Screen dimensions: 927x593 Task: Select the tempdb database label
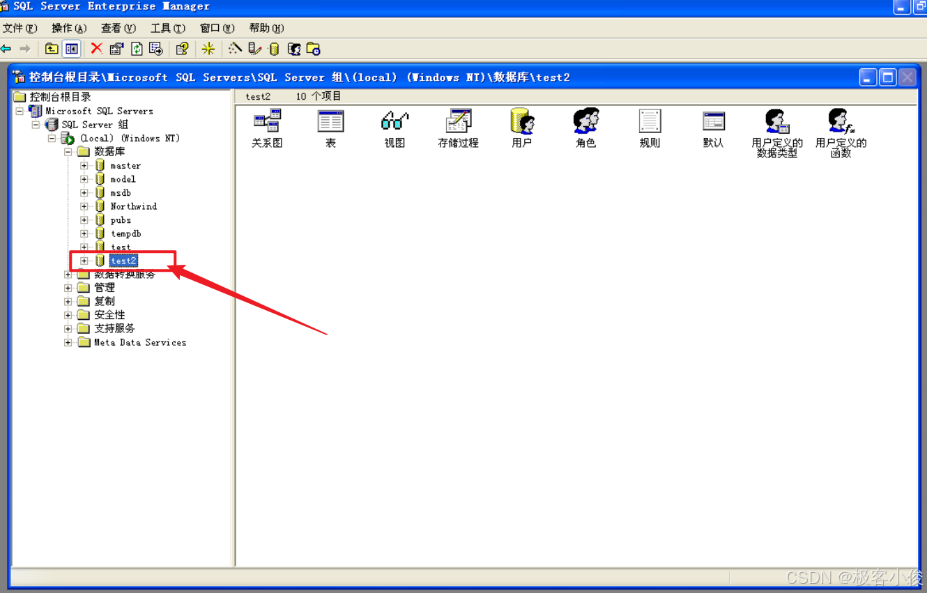pyautogui.click(x=125, y=233)
